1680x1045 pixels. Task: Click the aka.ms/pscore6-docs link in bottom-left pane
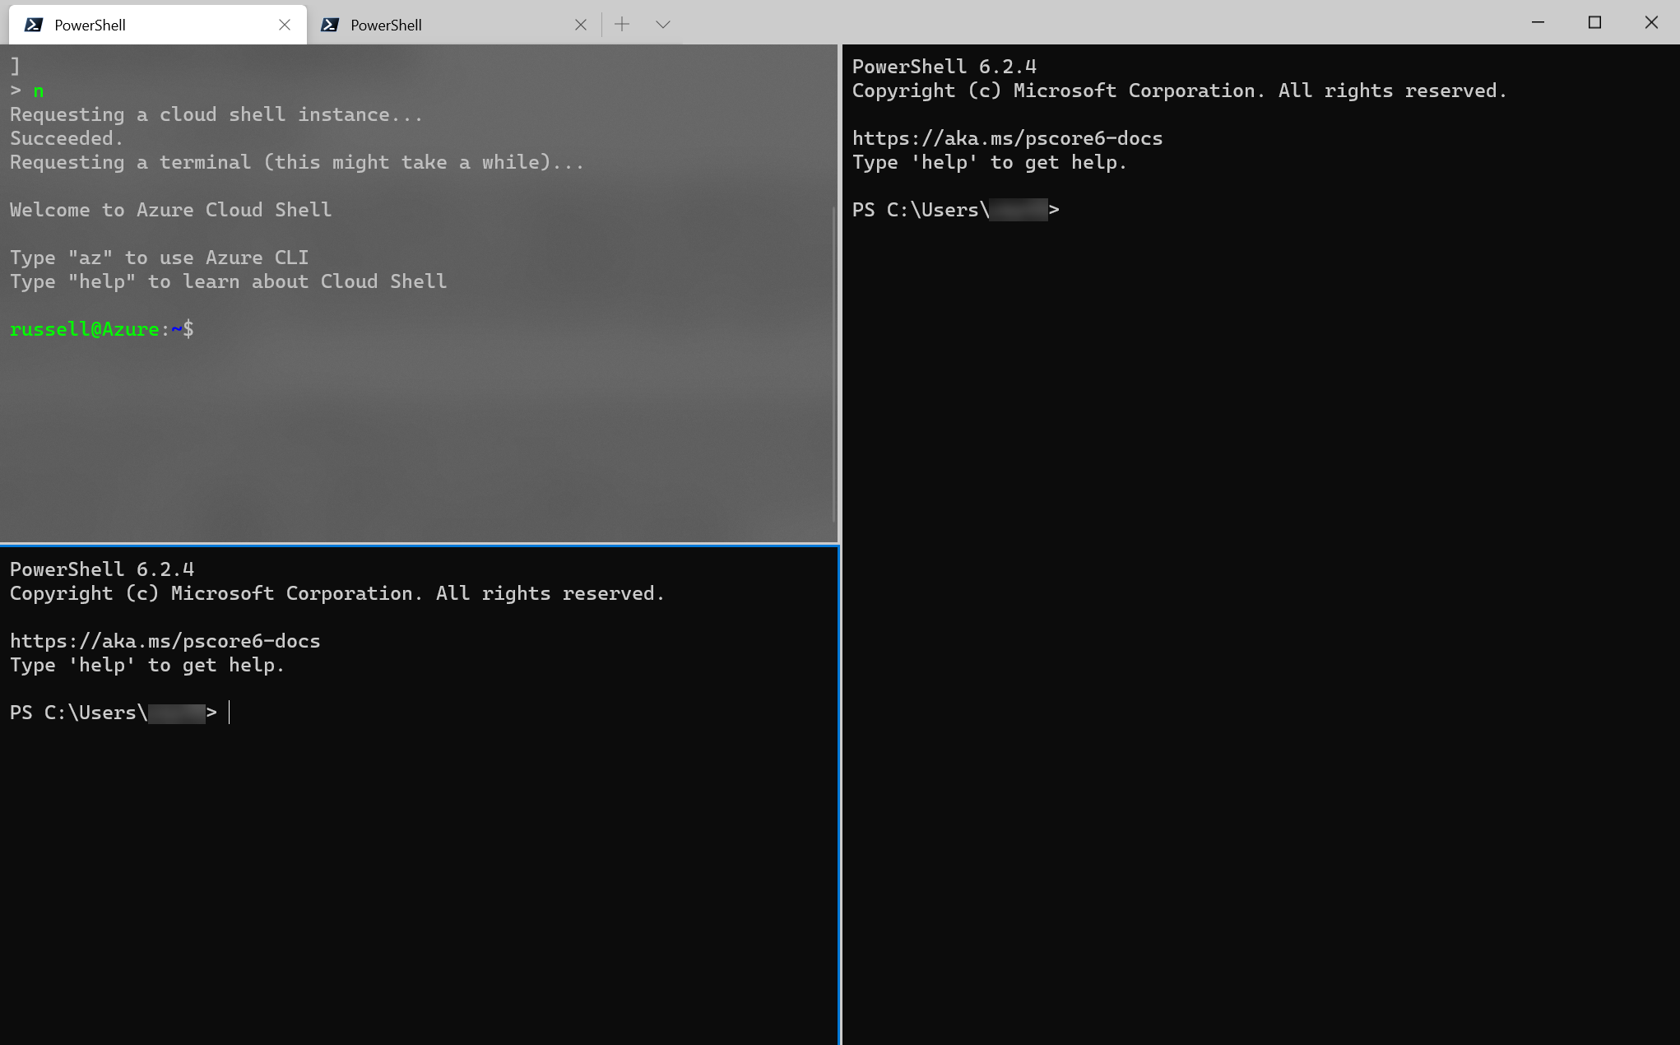(165, 641)
